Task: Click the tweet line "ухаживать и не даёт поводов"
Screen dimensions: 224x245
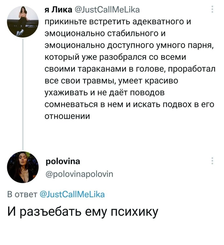Action: tap(104, 92)
